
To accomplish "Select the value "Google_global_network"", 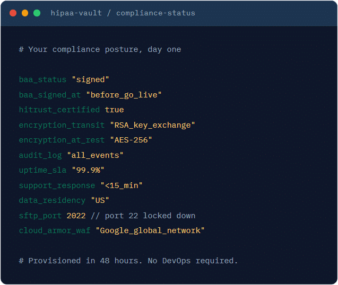I will click(150, 231).
